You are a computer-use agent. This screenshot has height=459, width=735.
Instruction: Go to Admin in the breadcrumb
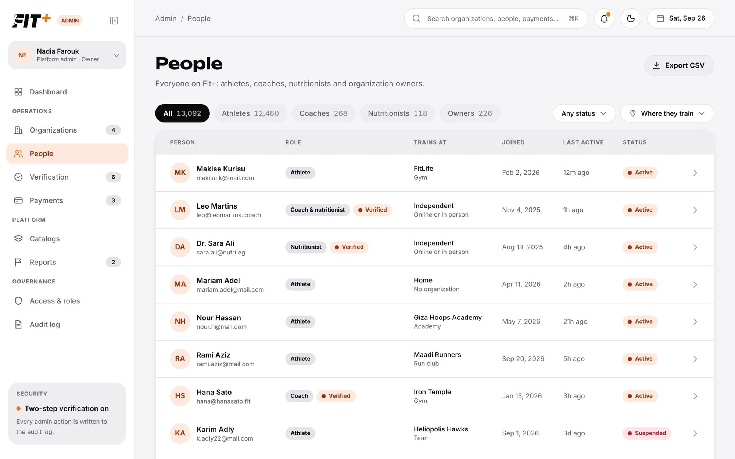pos(166,18)
